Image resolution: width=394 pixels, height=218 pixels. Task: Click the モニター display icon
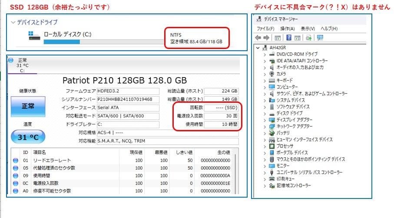coord(271,166)
